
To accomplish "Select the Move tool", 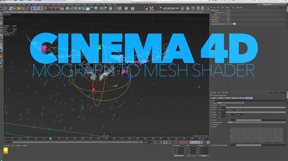I will pyautogui.click(x=15, y=8).
